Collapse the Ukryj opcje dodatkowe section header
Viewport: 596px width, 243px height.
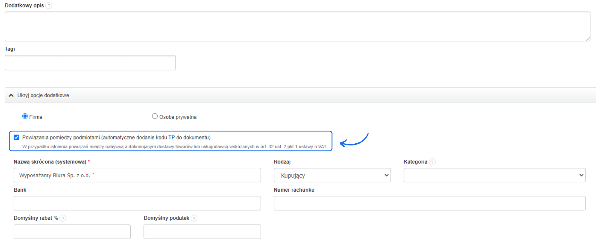tap(43, 95)
